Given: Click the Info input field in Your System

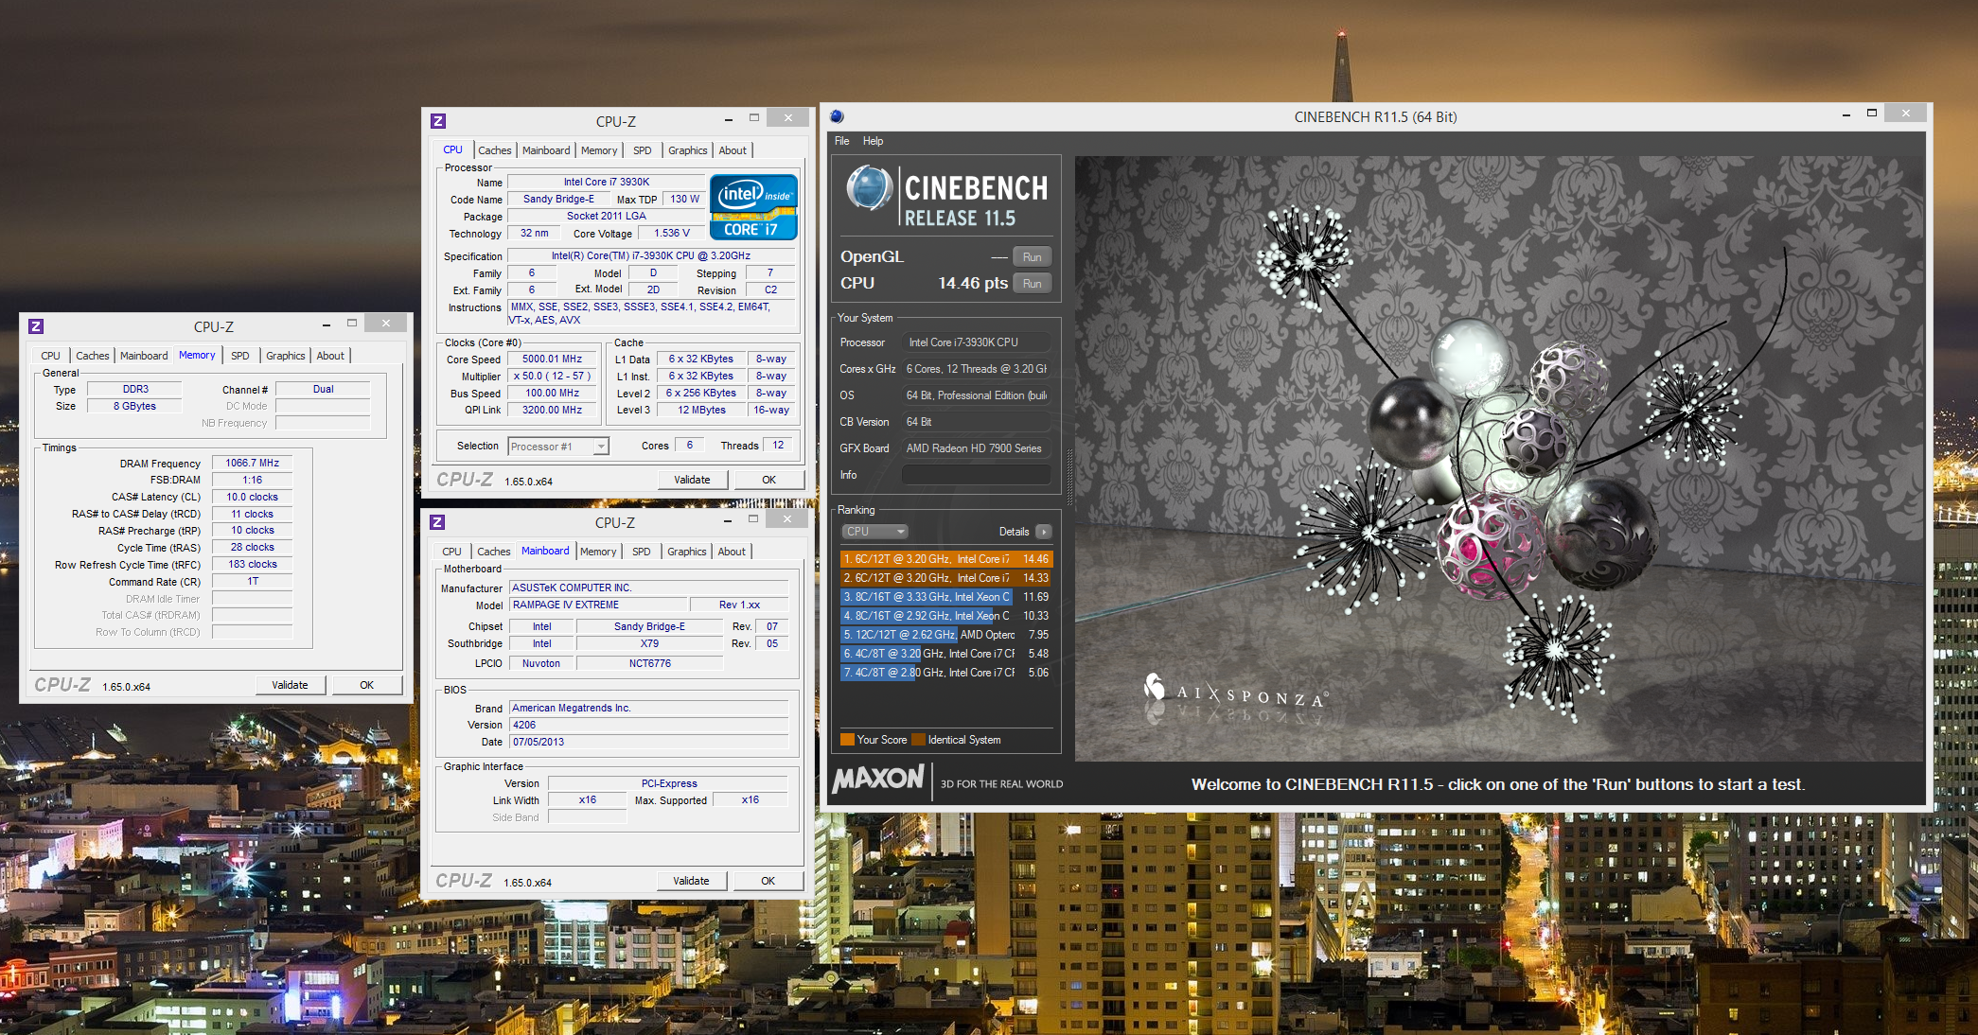Looking at the screenshot, I should 976,475.
